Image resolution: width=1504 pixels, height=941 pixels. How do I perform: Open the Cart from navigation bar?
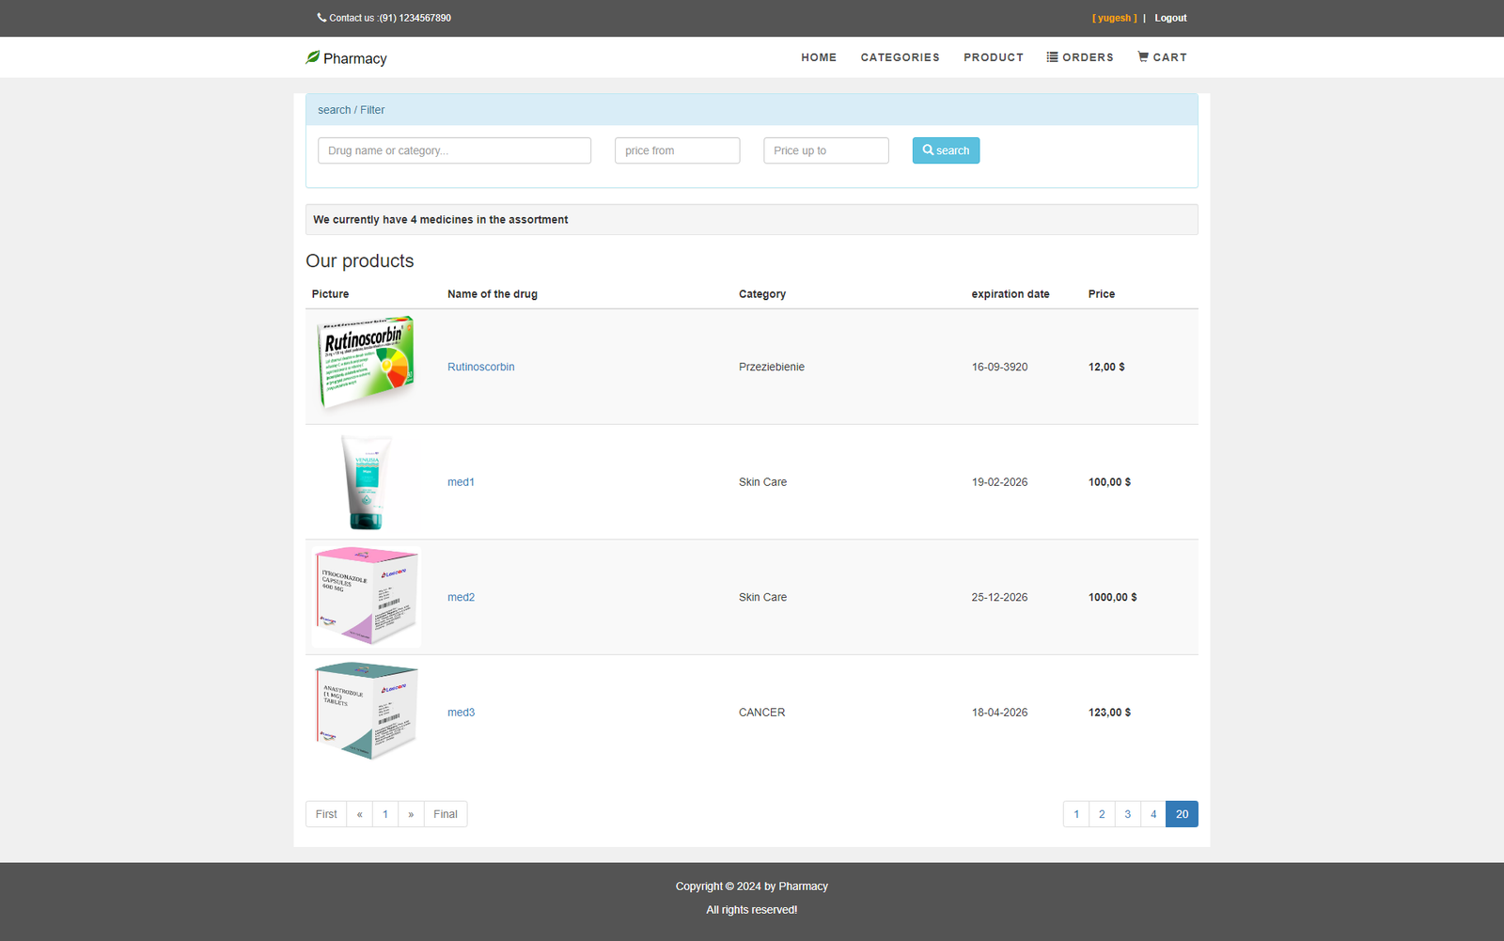[x=1162, y=57]
